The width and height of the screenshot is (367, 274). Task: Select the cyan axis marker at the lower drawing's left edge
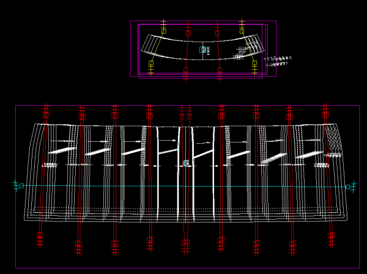click(x=21, y=185)
